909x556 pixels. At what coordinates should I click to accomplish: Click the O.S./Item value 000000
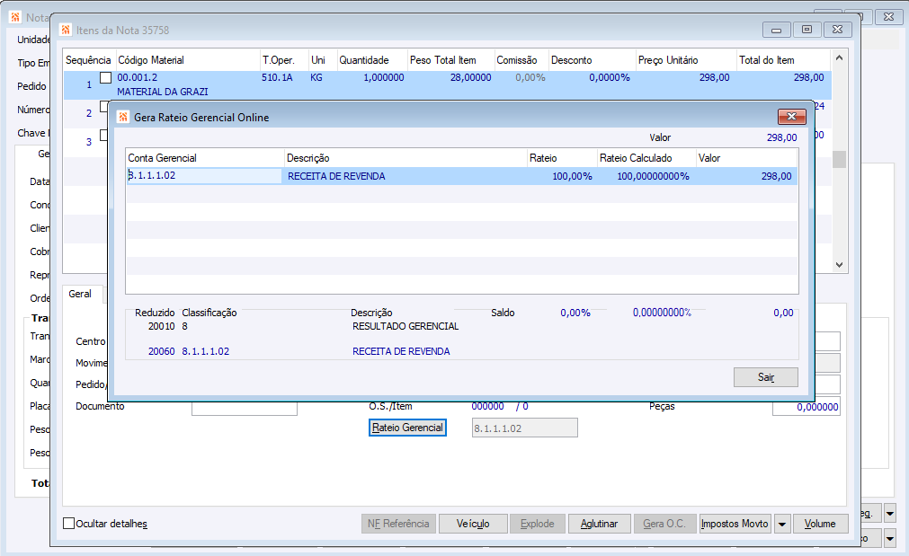coord(487,407)
